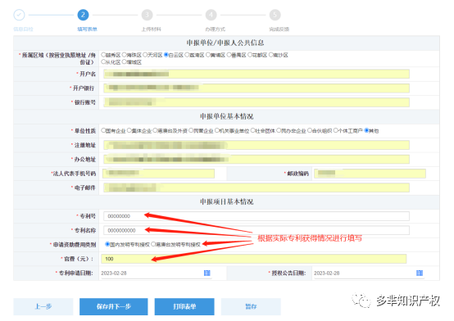Click completed step one checkmark circle
454x321 pixels.
[x=19, y=15]
